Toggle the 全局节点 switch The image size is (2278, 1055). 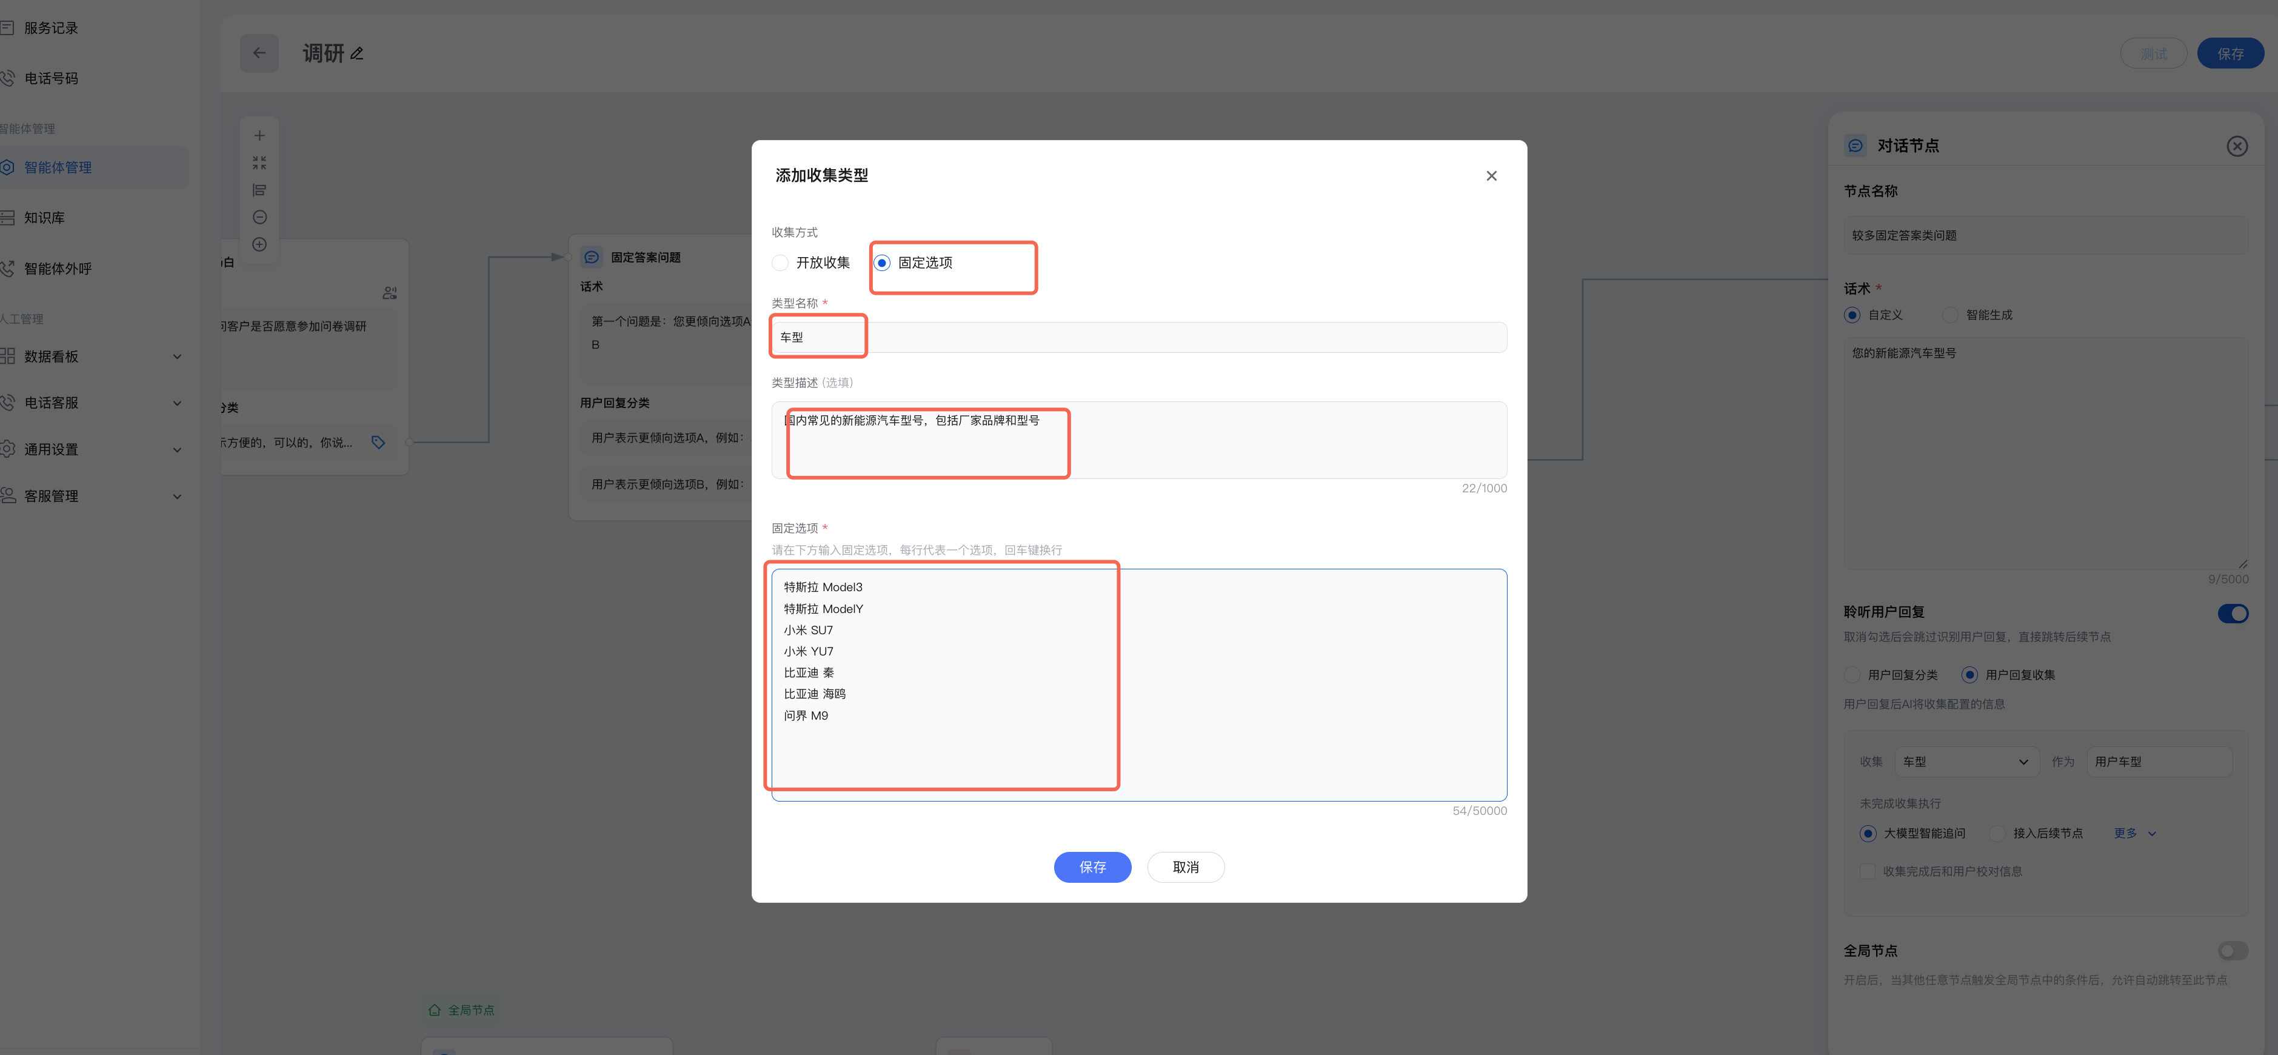(2232, 951)
